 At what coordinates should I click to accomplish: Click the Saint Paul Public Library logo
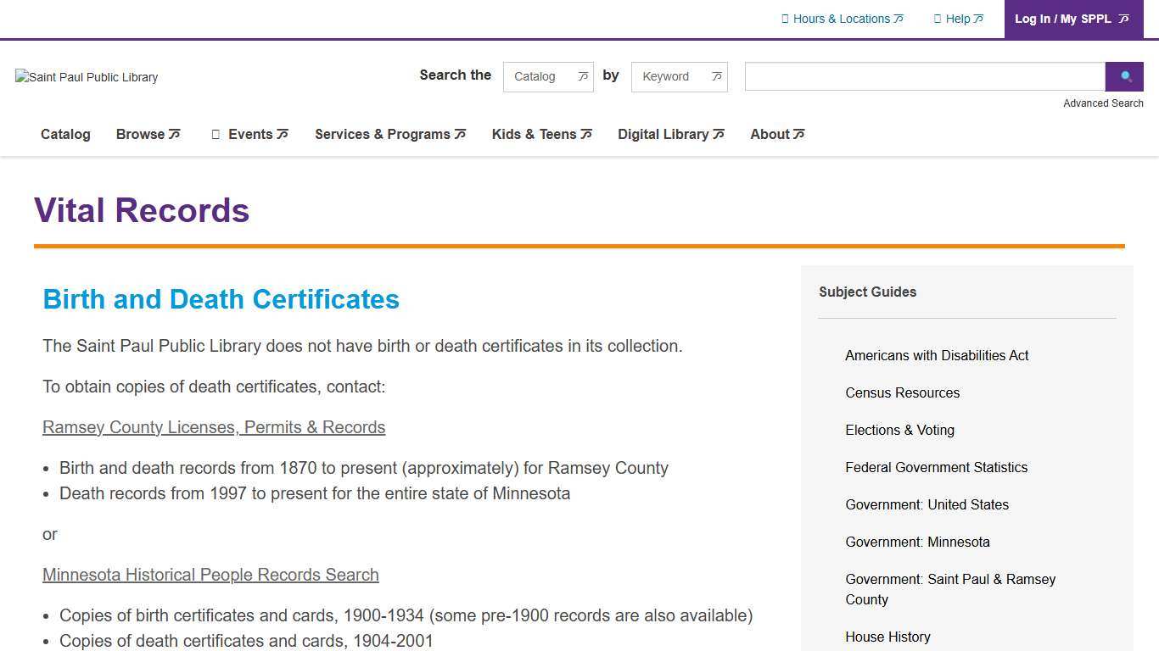(85, 76)
